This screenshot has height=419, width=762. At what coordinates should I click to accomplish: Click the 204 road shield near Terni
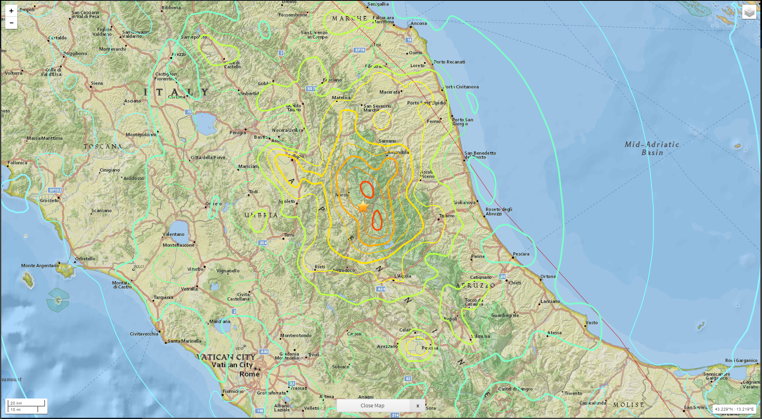263,243
